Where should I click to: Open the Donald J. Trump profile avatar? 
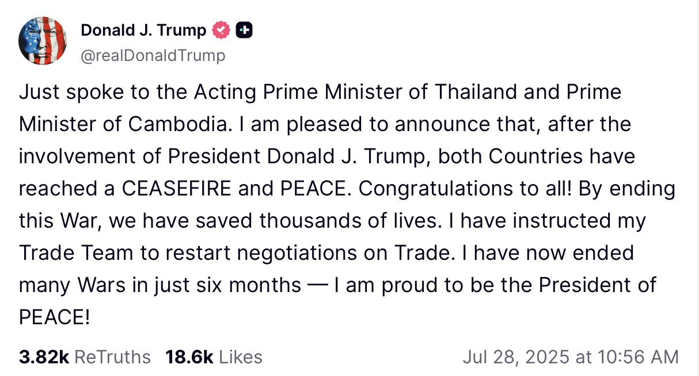[43, 41]
